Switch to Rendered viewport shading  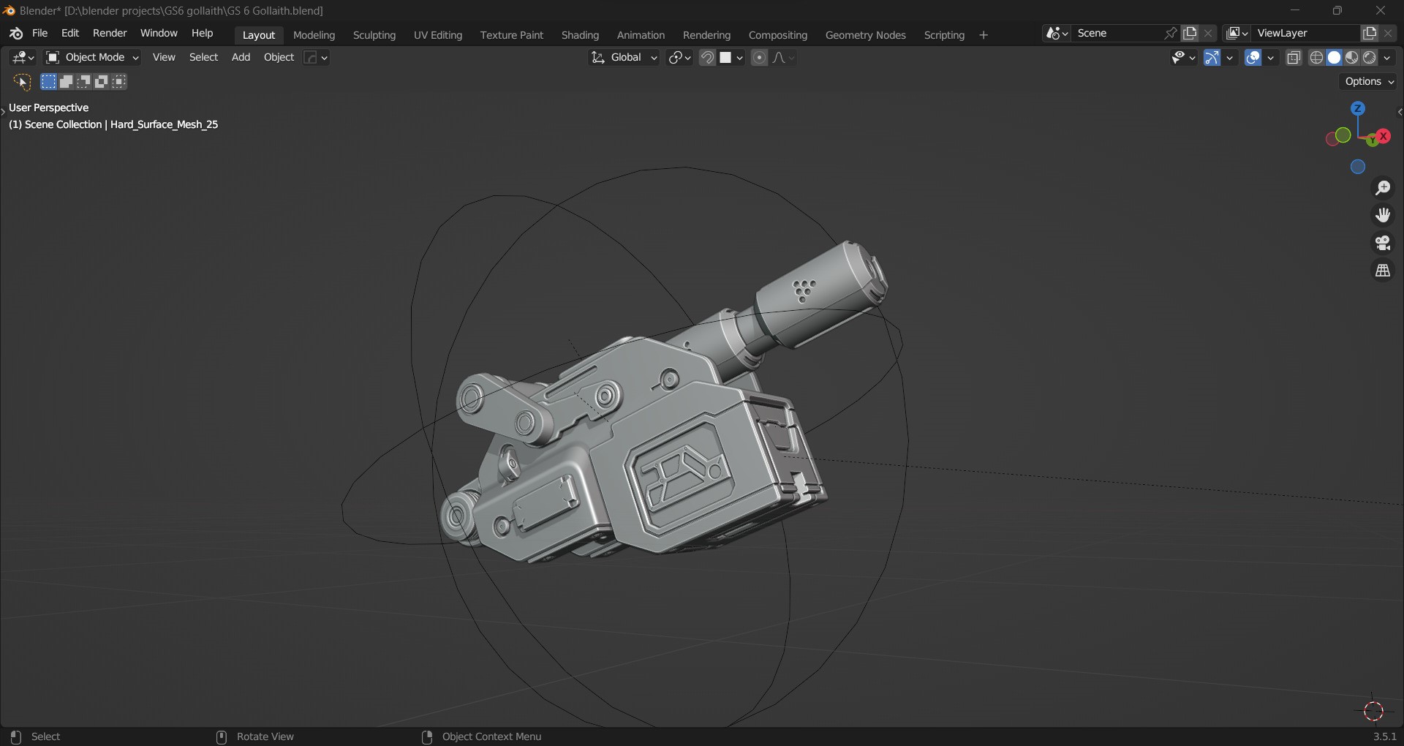point(1370,58)
